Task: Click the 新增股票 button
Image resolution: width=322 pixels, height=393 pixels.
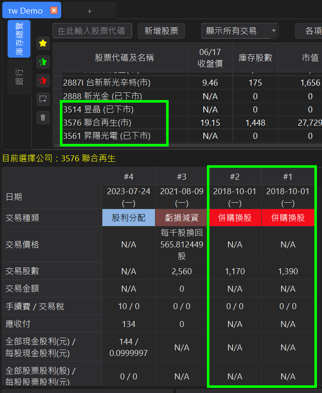Action: coord(161,31)
